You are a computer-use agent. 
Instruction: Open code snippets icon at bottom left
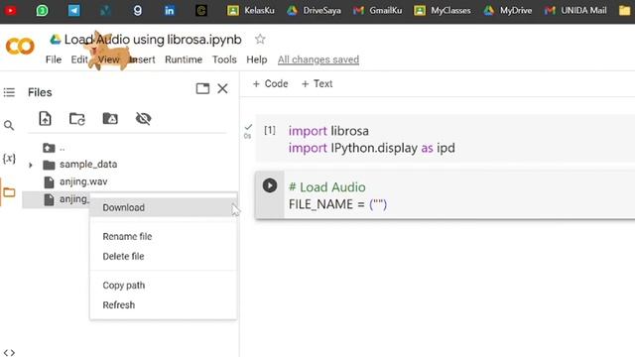click(9, 353)
